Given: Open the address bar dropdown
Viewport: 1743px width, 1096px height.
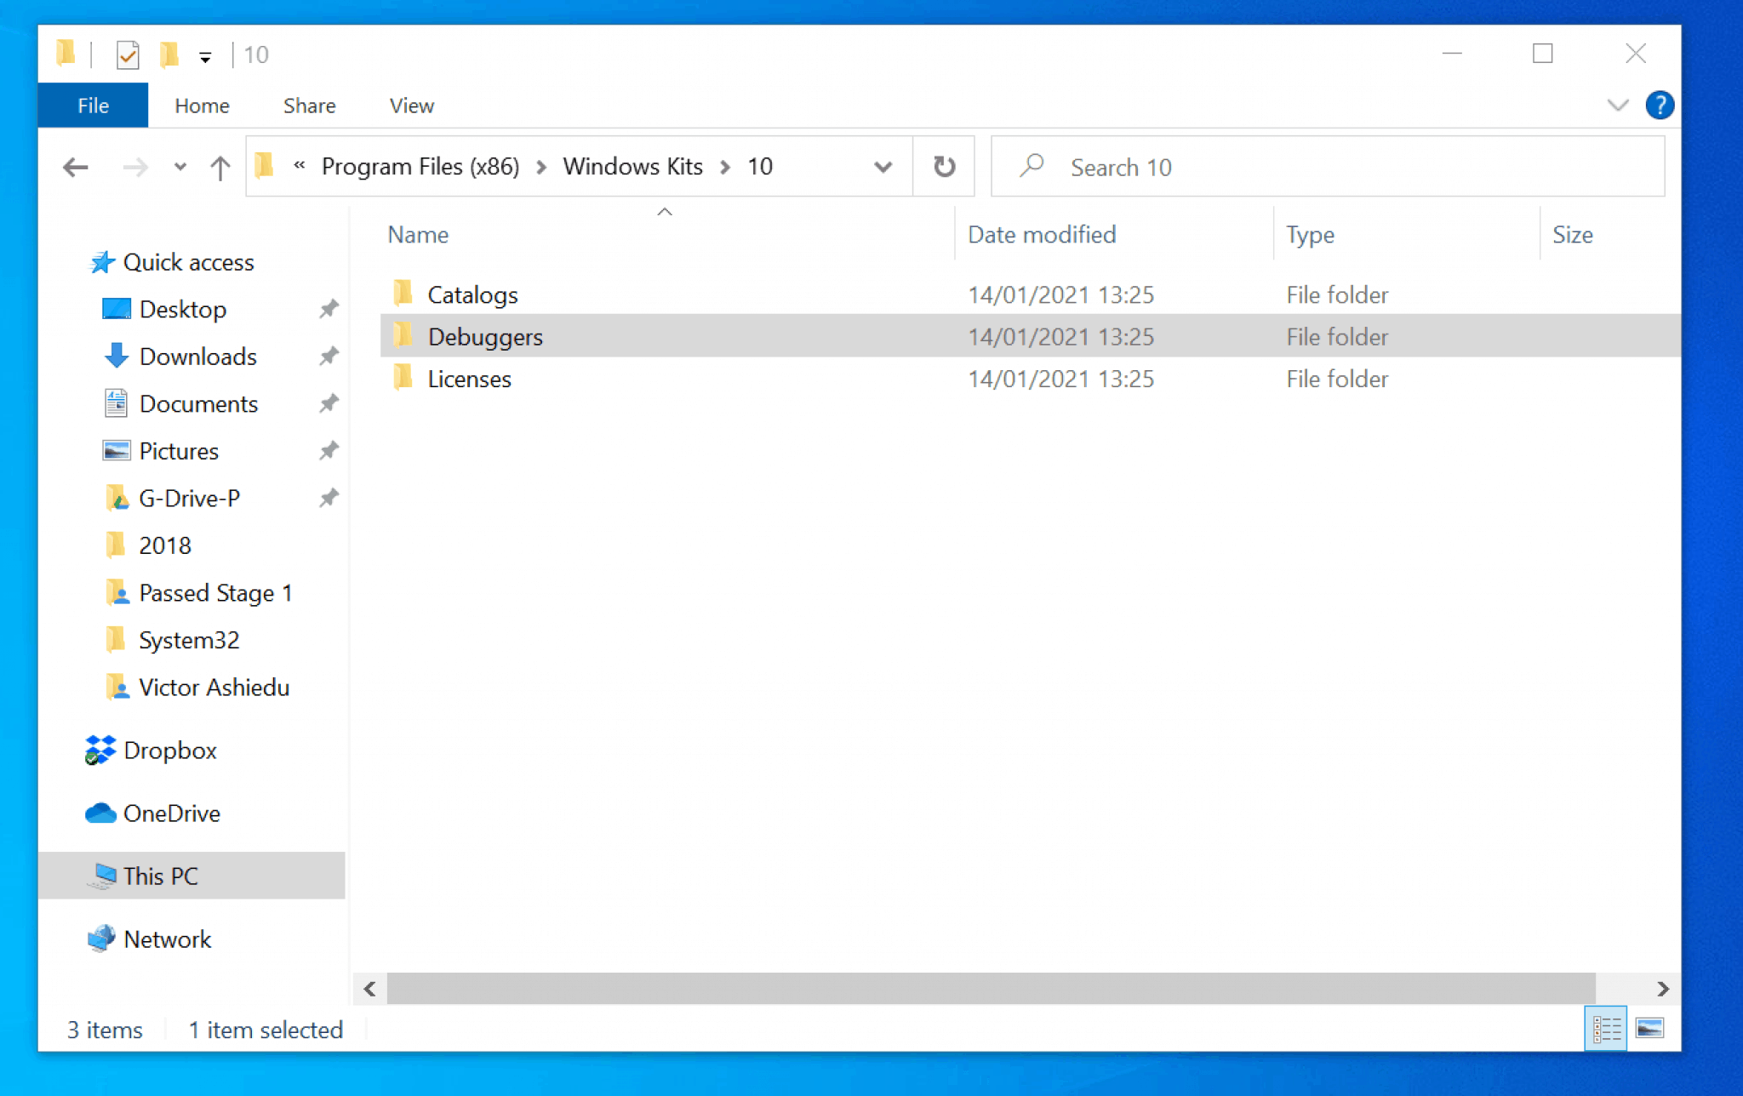Looking at the screenshot, I should (x=883, y=167).
